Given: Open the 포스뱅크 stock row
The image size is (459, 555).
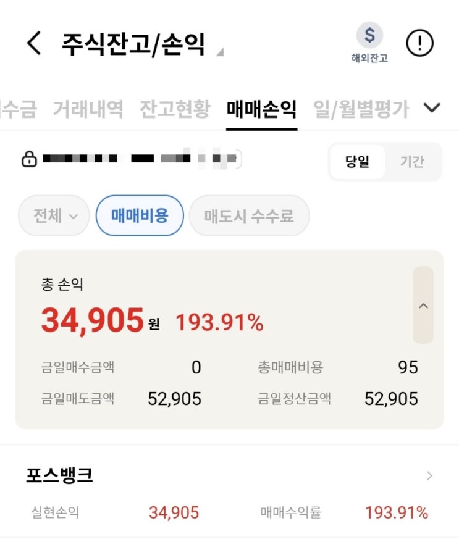Looking at the screenshot, I should pos(230,492).
